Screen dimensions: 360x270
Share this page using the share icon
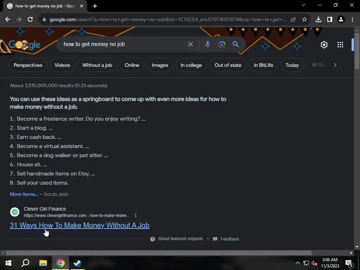point(293,20)
